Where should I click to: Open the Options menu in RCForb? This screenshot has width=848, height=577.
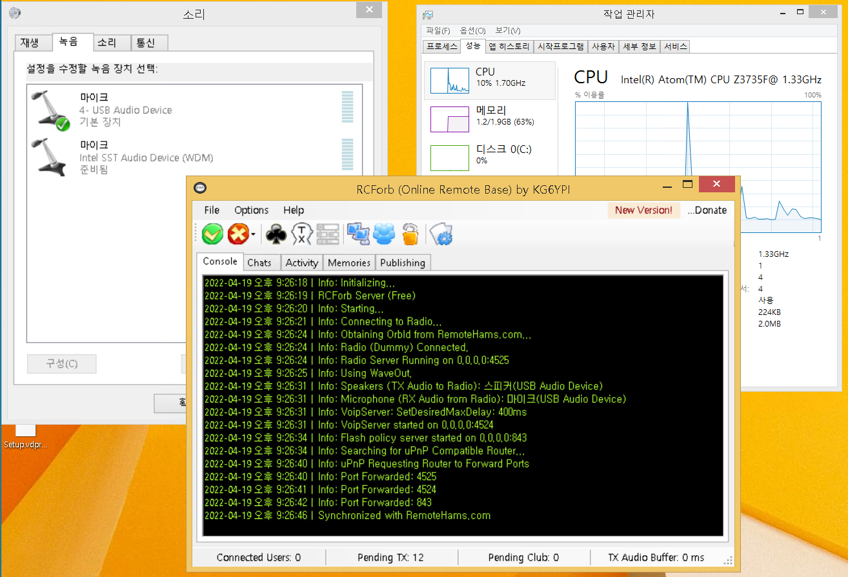click(252, 210)
